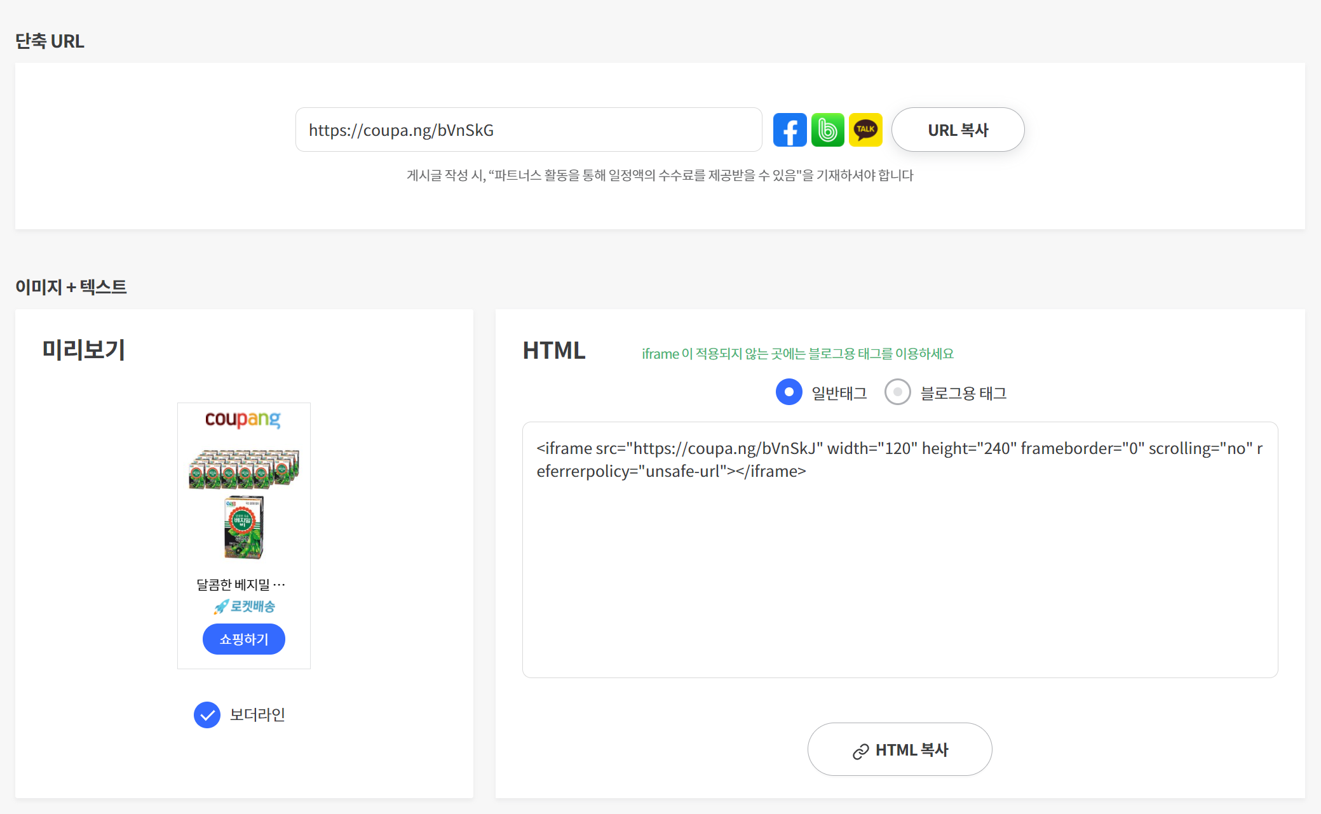
Task: Click the chain link icon on HTML 복사
Action: pyautogui.click(x=860, y=751)
